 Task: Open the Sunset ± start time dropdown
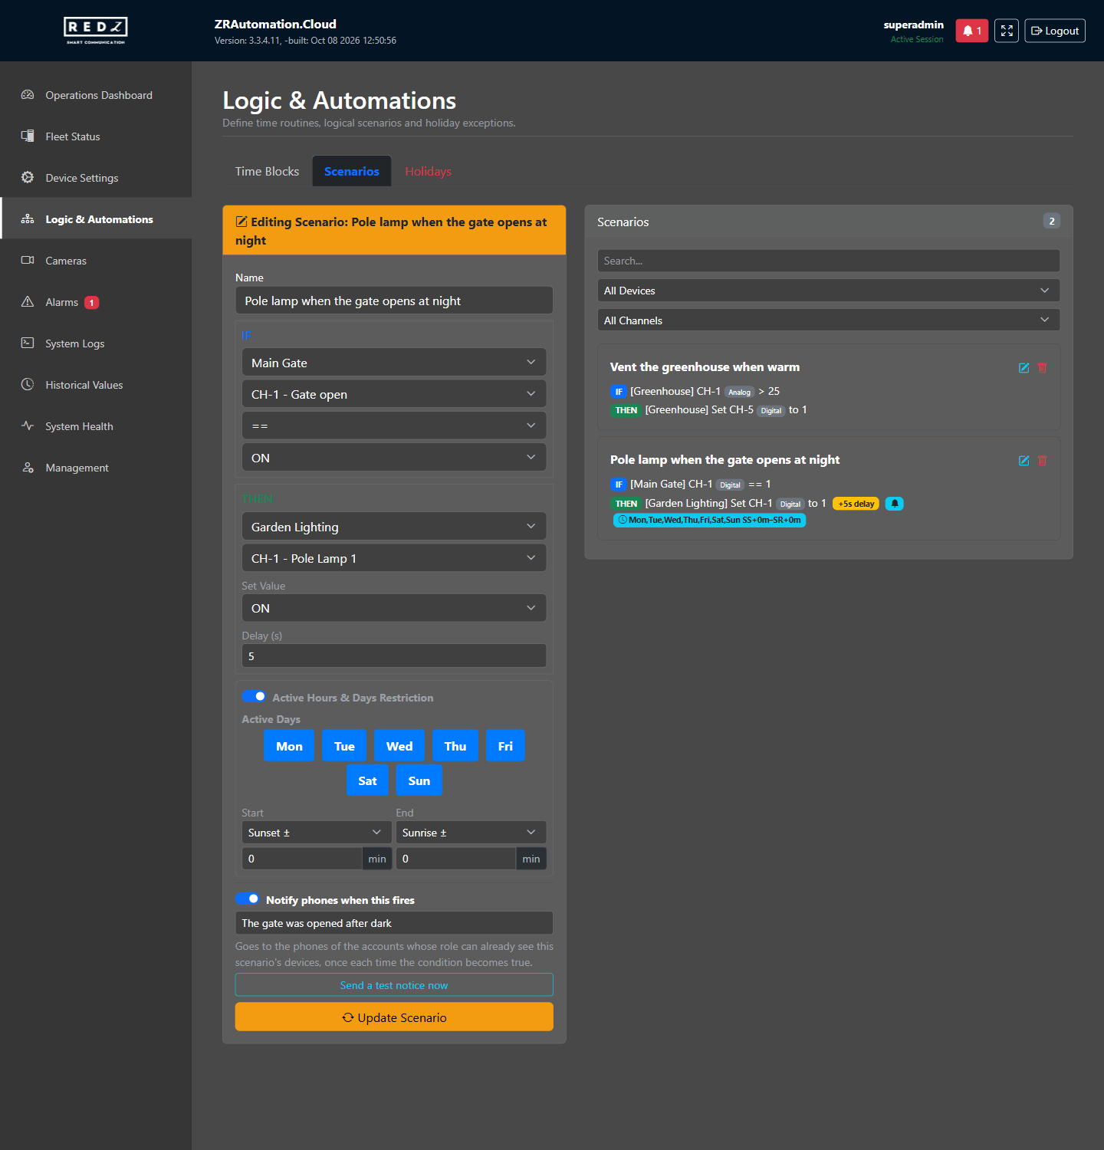click(317, 833)
